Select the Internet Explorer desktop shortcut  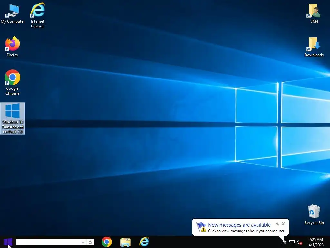pos(38,15)
